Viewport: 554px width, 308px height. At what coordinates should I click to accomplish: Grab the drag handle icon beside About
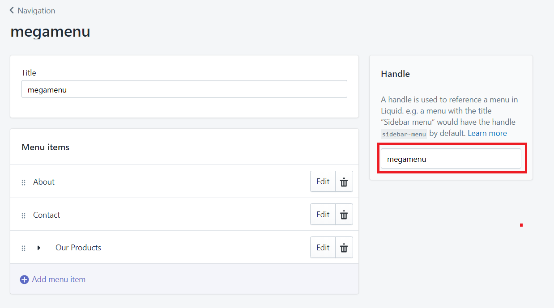(24, 182)
